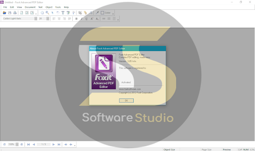The image size is (255, 151).
Task: Jump to the last page
Action: pos(59,144)
